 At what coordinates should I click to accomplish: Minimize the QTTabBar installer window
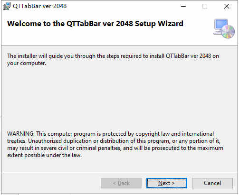[x=183, y=6]
